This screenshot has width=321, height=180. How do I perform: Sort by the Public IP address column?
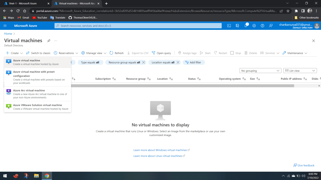[294, 79]
